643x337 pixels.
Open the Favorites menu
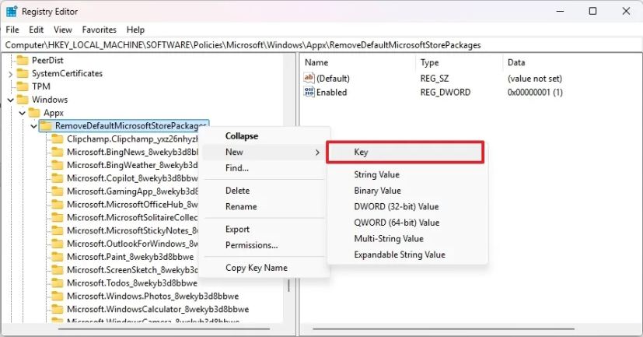[99, 30]
